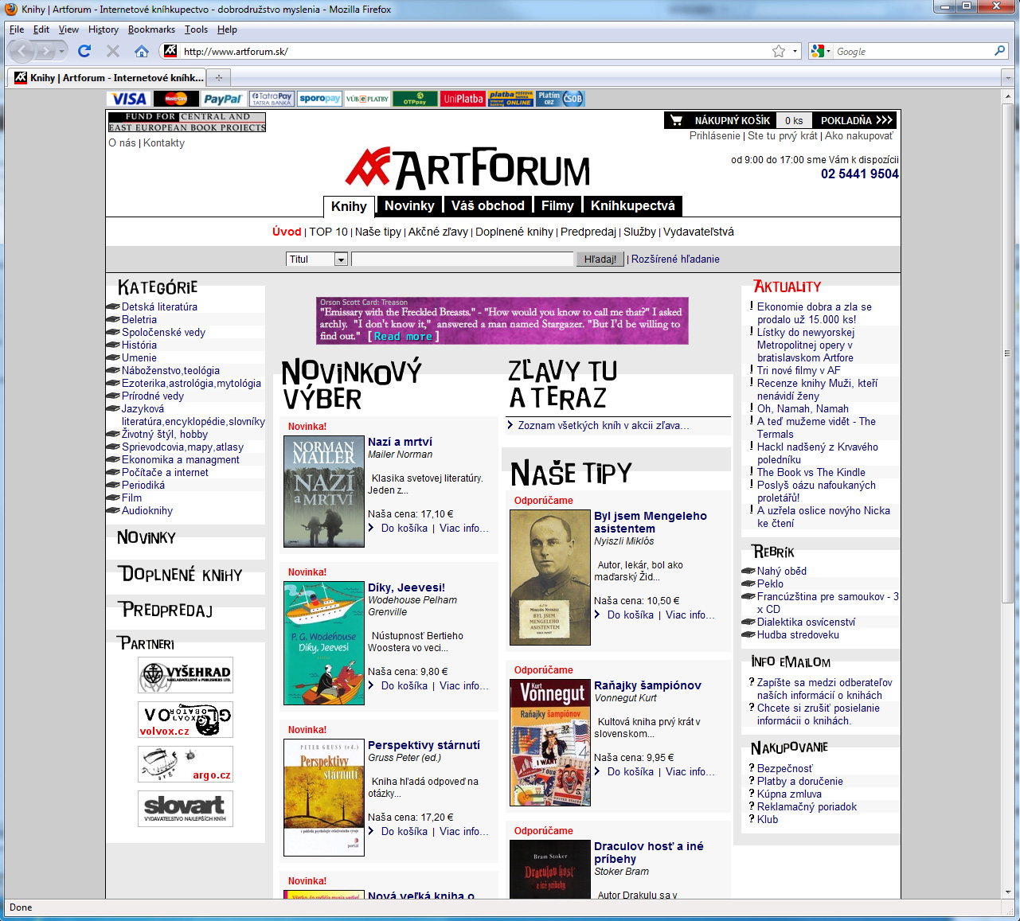This screenshot has width=1020, height=921.
Task: Click the Google search box
Action: point(913,51)
